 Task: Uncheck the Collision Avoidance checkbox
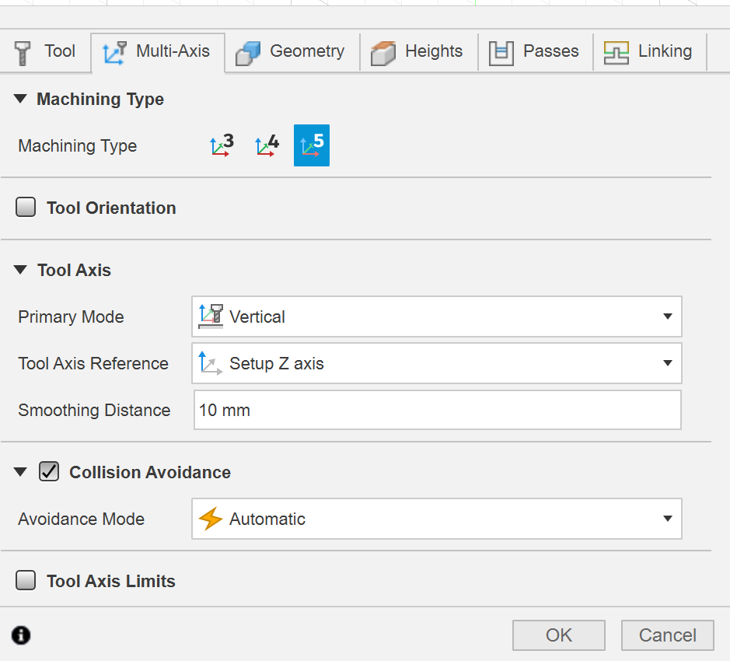(49, 472)
